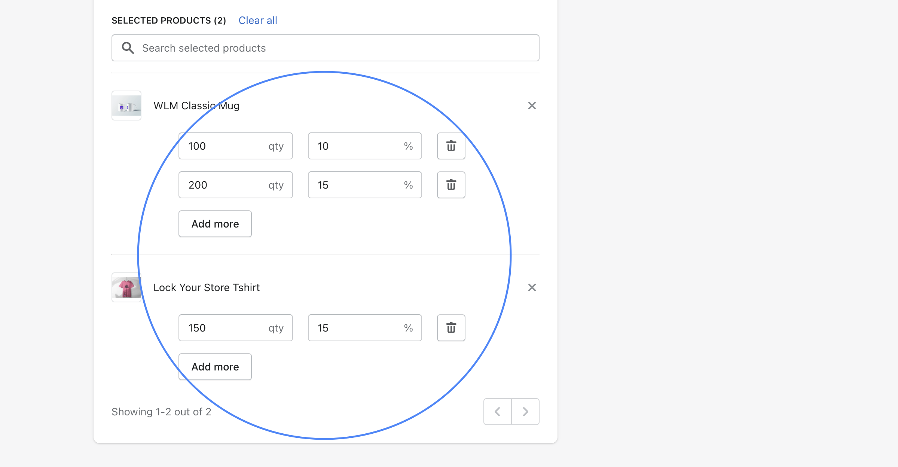This screenshot has width=898, height=467.
Task: Select the WLM Classic Mug product name
Action: pyautogui.click(x=196, y=106)
